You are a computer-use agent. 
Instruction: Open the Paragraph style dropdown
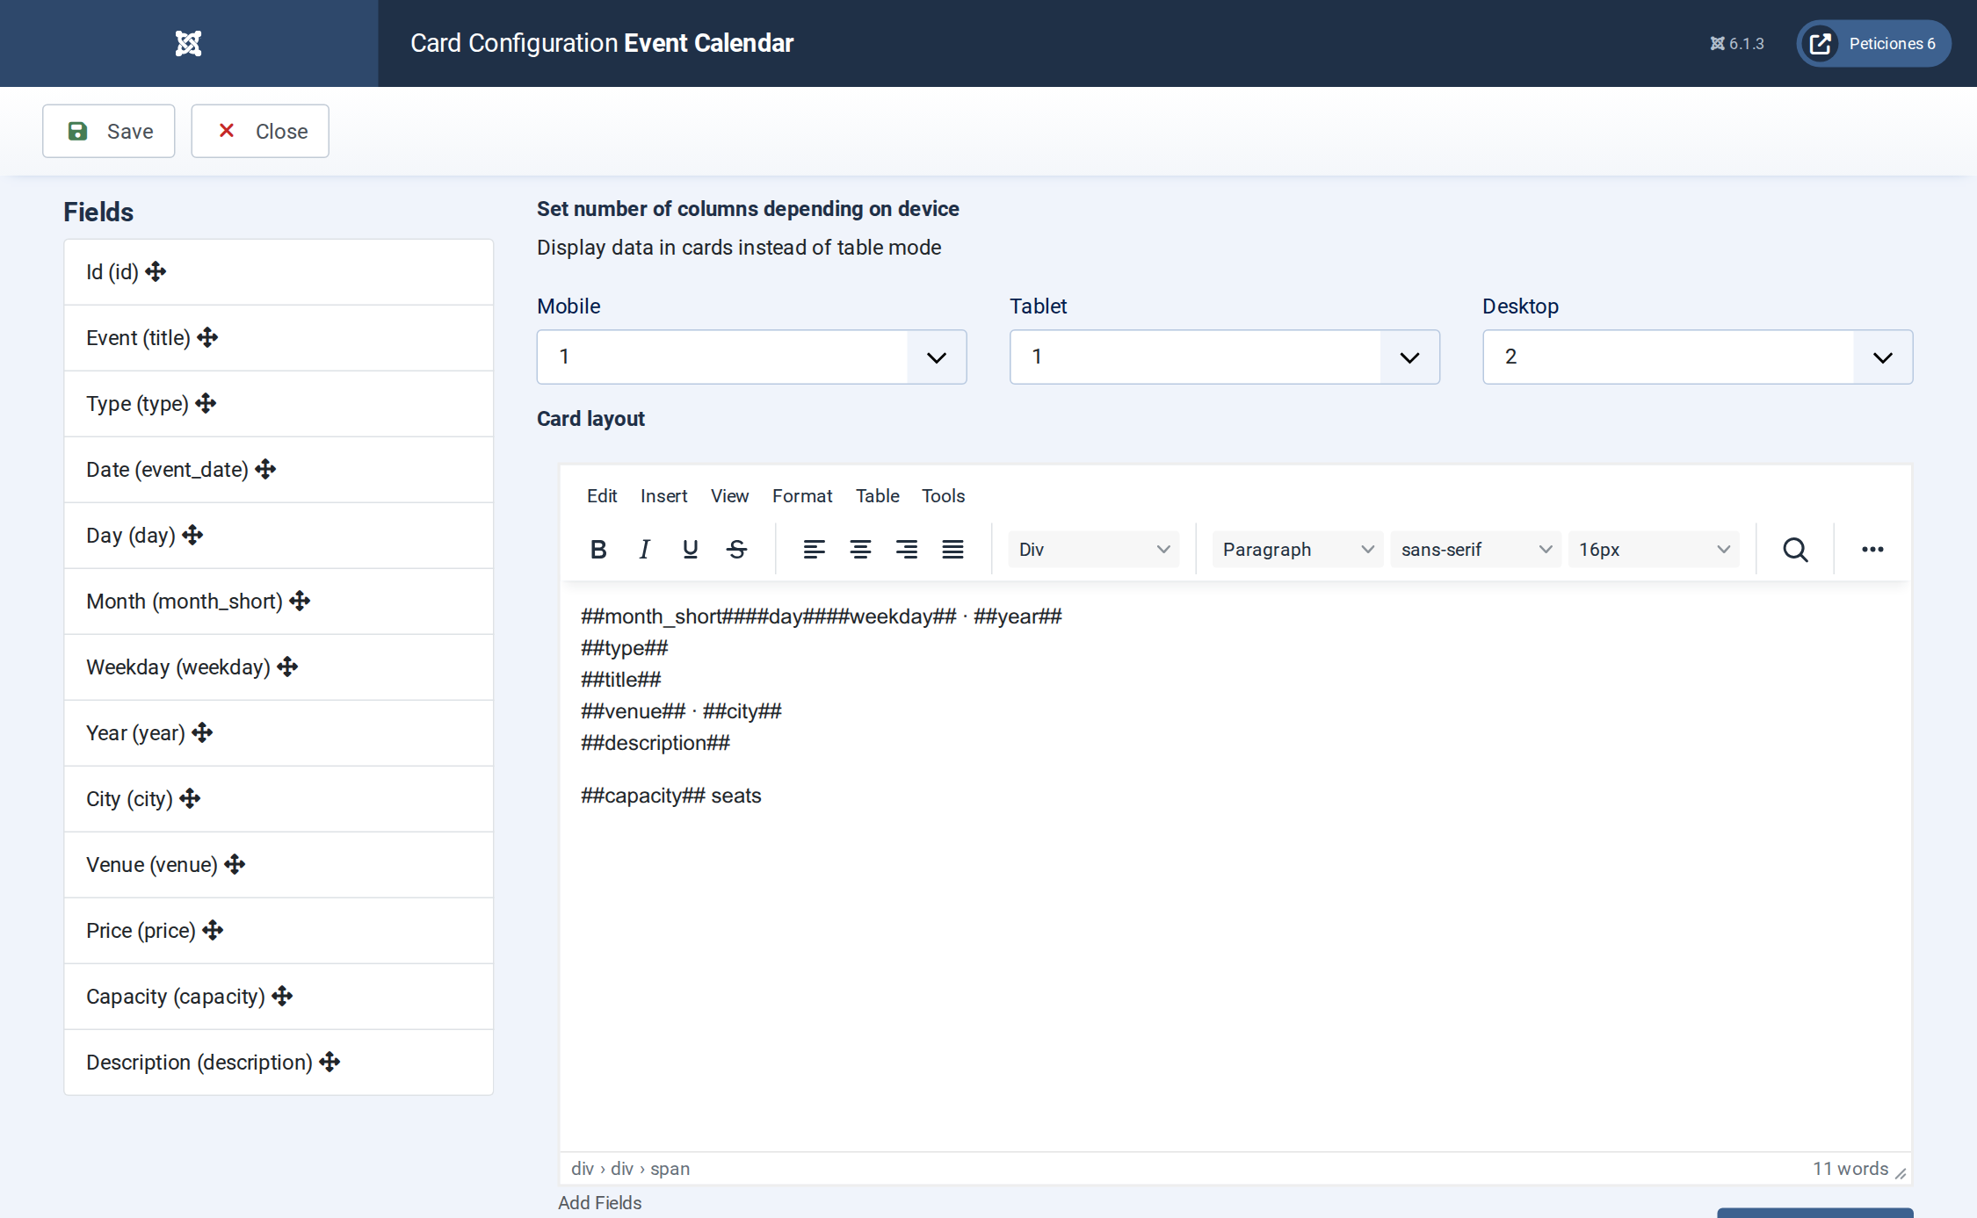click(1297, 550)
